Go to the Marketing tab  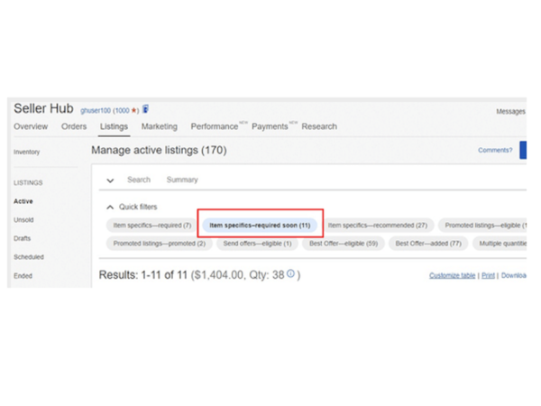click(159, 126)
